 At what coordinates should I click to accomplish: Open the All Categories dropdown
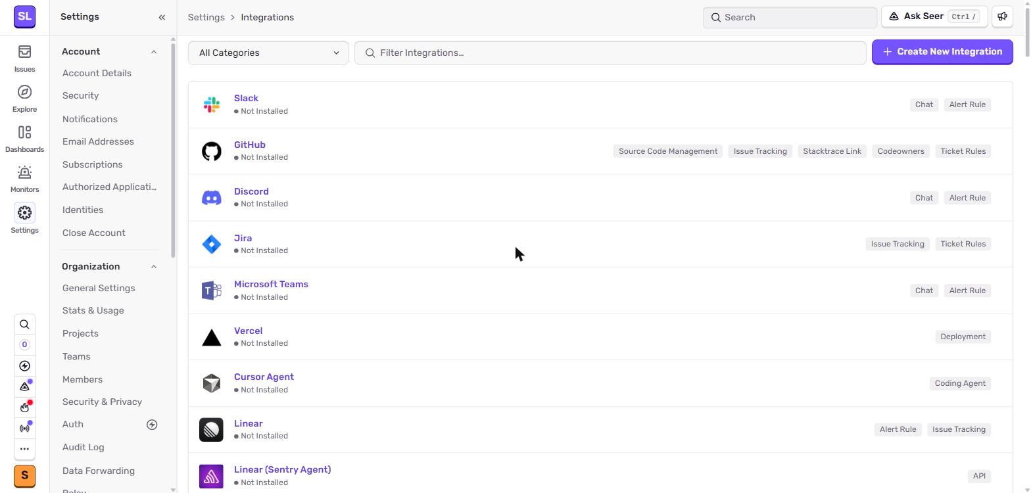point(268,53)
